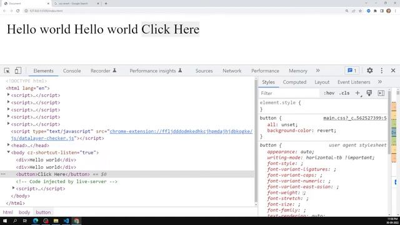Open Microsoft Edge from the taskbar
This screenshot has width=400, height=225.
pos(36,221)
